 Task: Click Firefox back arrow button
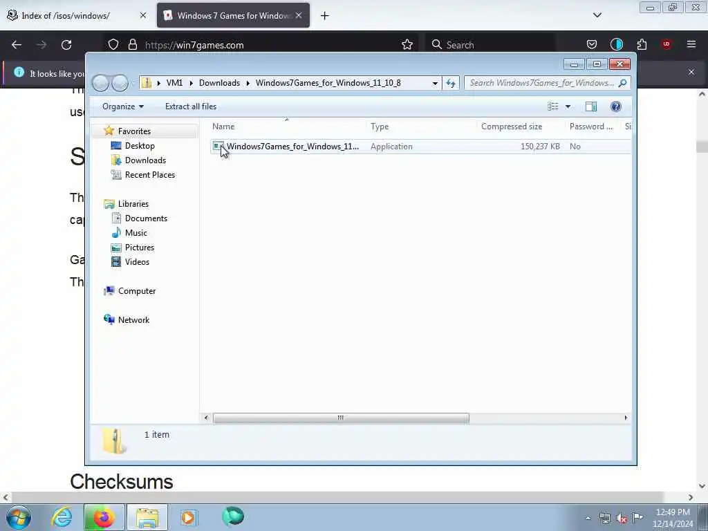tap(17, 45)
